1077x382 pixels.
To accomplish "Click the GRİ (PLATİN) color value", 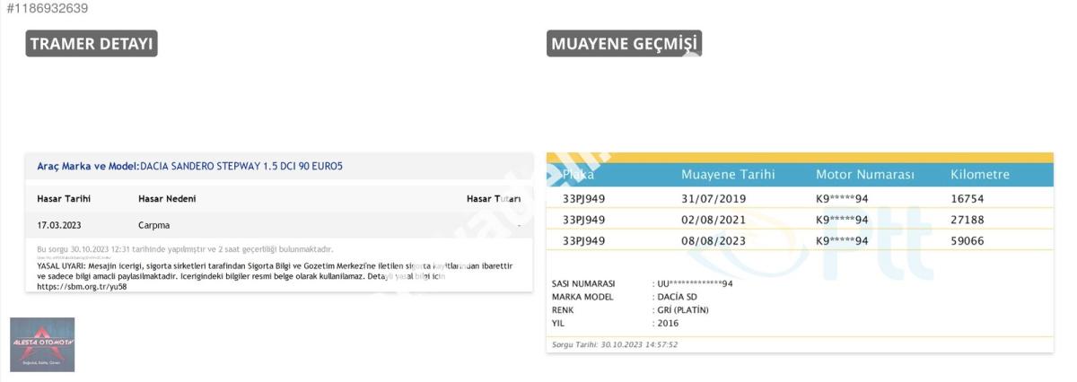I will coord(682,309).
